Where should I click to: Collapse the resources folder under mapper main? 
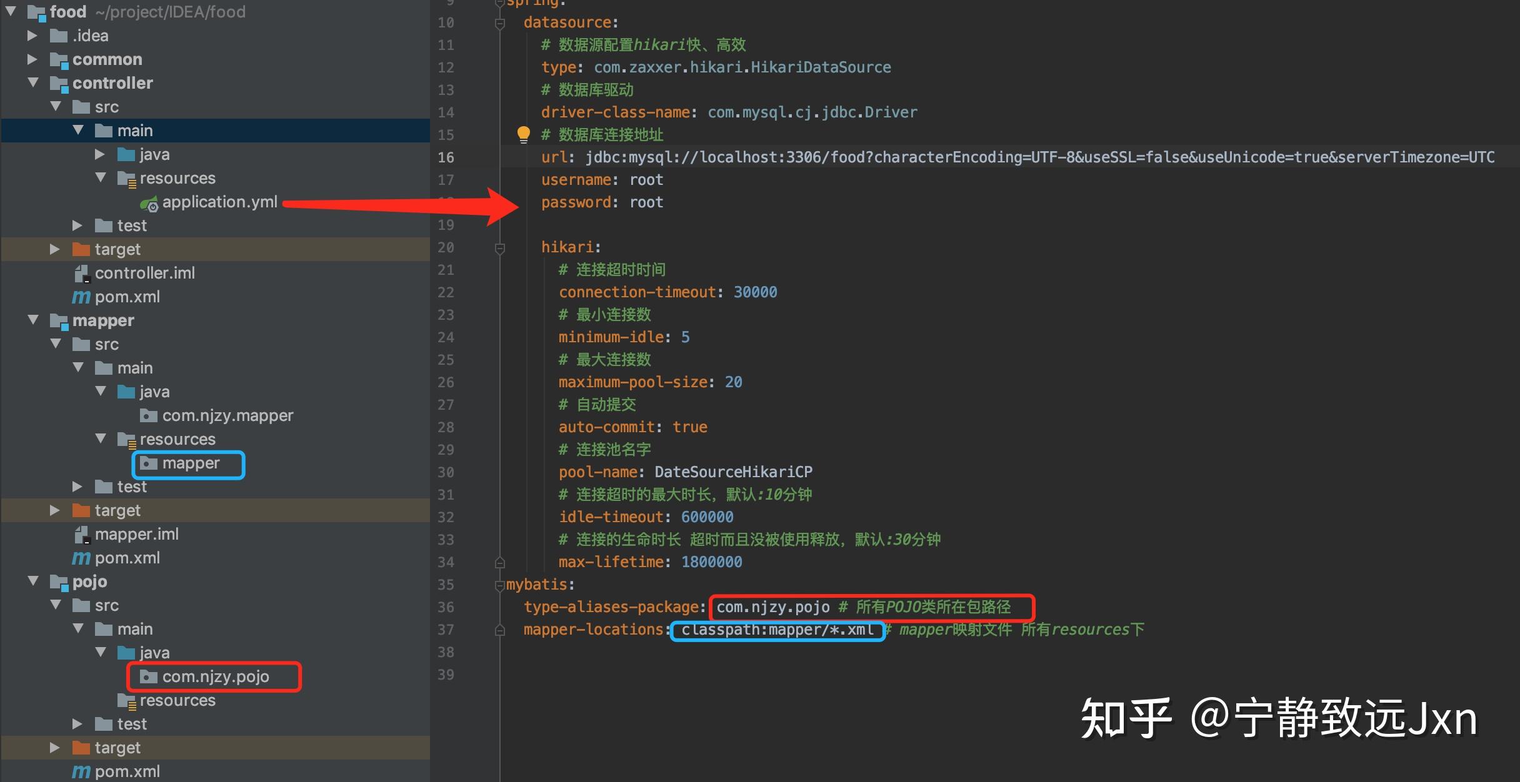tap(101, 438)
